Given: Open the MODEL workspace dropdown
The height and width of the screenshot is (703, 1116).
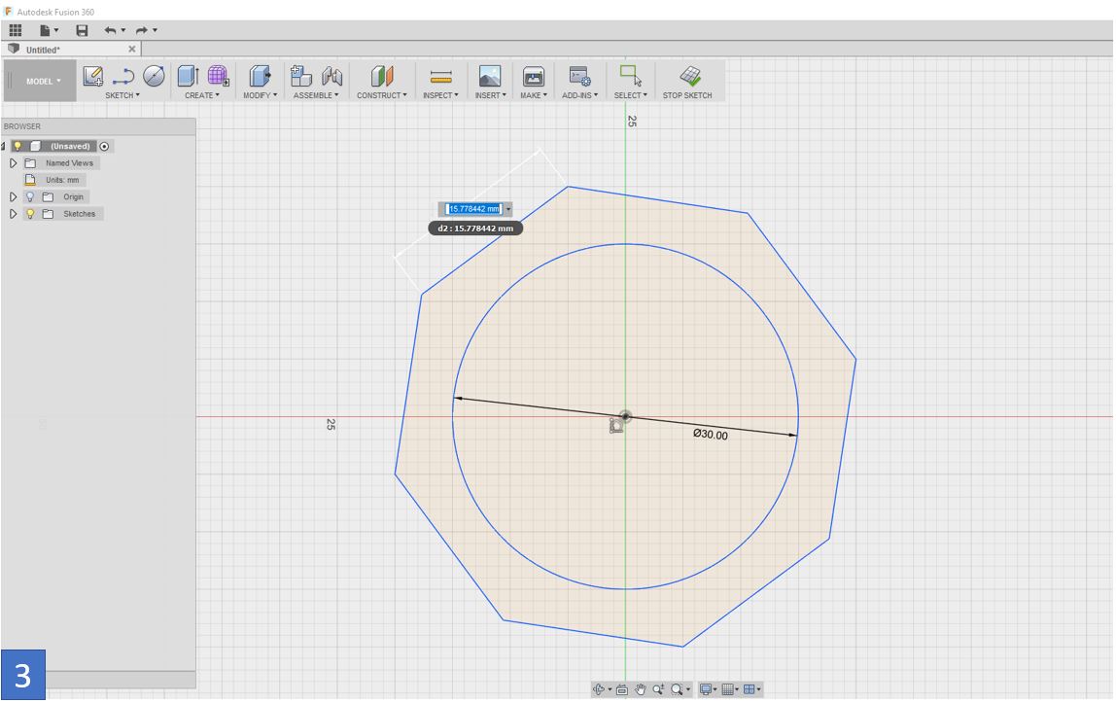Looking at the screenshot, I should click(42, 81).
